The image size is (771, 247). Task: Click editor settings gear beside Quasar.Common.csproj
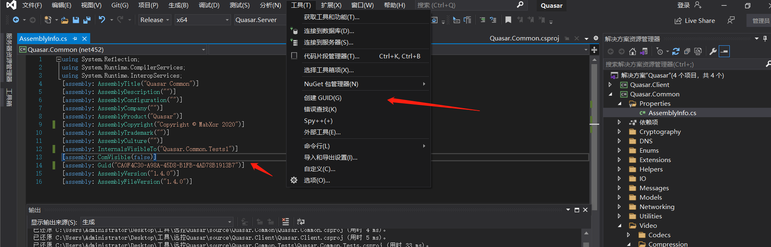596,38
